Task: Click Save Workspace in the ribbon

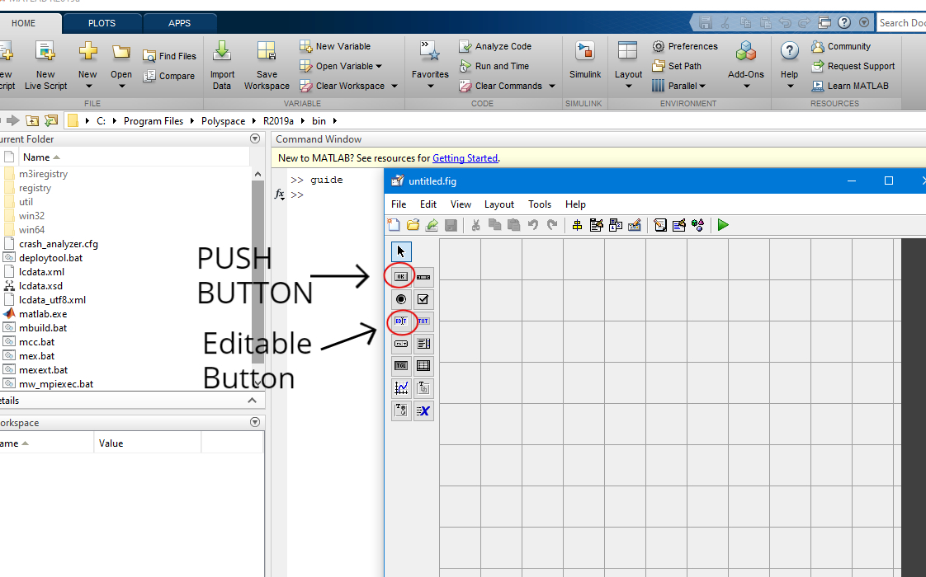Action: point(267,65)
